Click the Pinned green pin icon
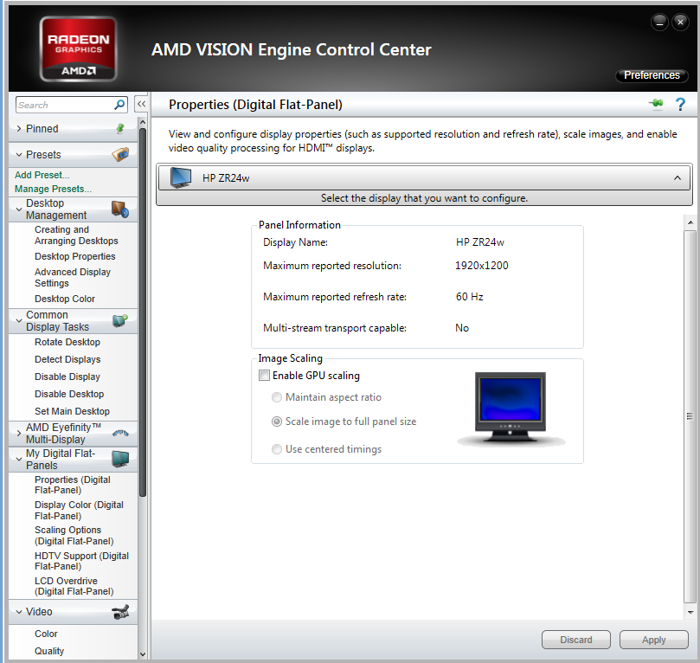The image size is (700, 663). tap(120, 129)
